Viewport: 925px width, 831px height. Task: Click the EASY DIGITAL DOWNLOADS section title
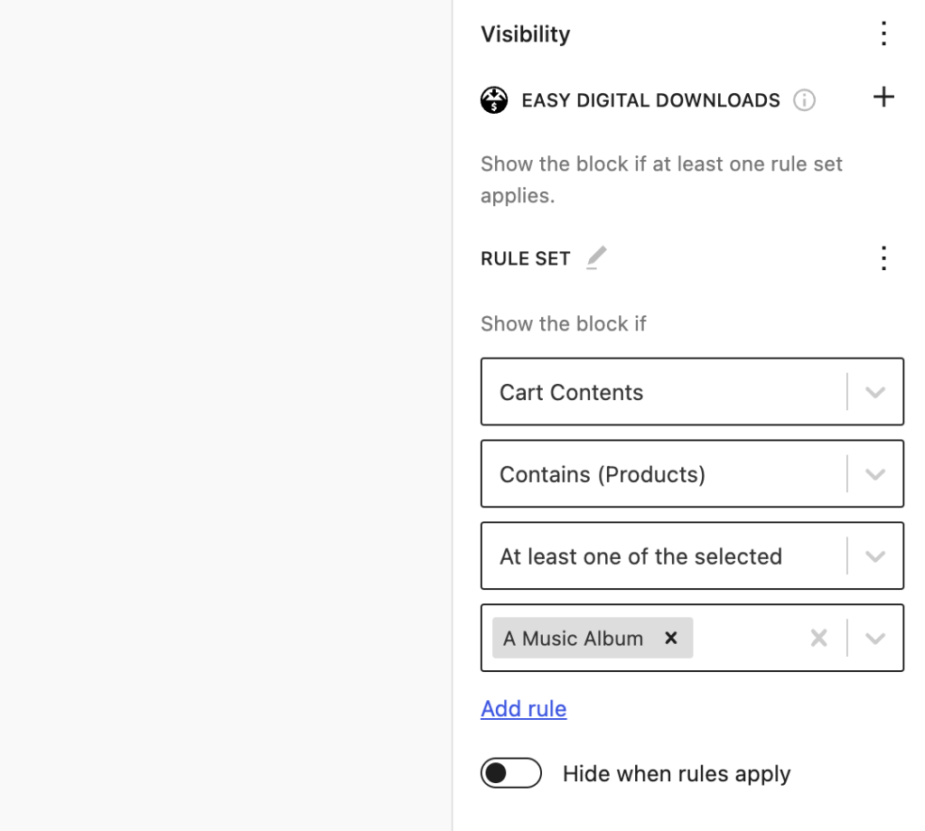(x=650, y=100)
